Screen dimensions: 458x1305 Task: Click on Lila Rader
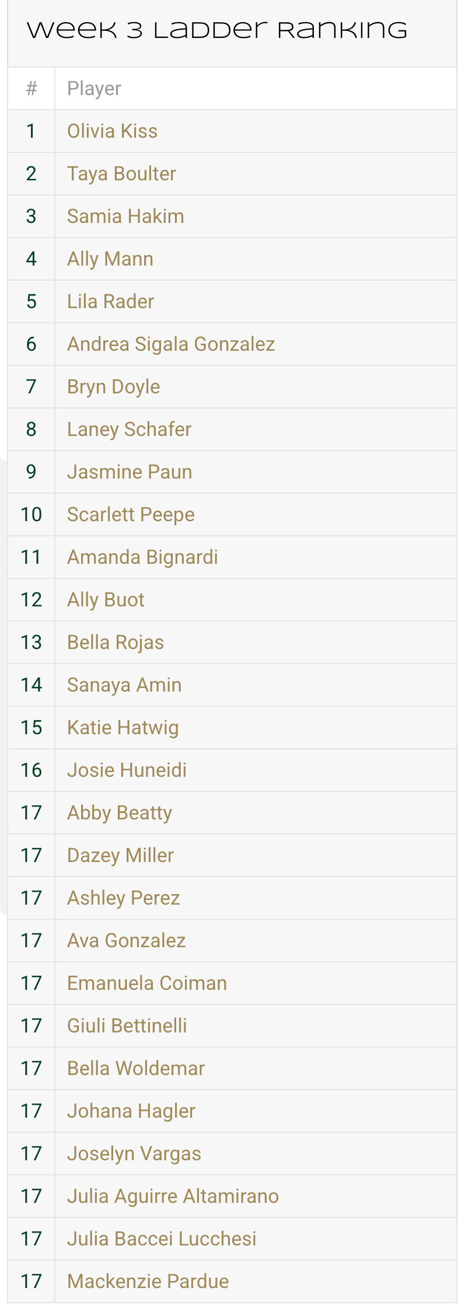pyautogui.click(x=110, y=302)
